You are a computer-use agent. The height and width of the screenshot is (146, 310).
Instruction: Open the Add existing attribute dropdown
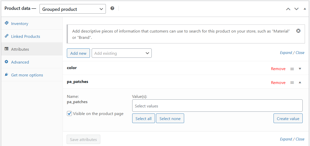tap(122, 53)
